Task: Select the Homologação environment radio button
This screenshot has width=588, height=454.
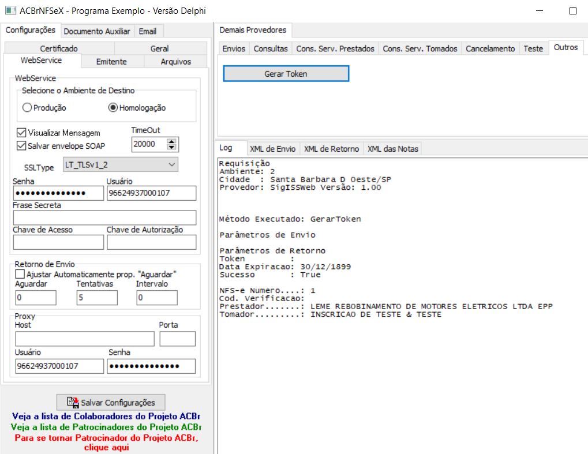Action: [x=113, y=108]
